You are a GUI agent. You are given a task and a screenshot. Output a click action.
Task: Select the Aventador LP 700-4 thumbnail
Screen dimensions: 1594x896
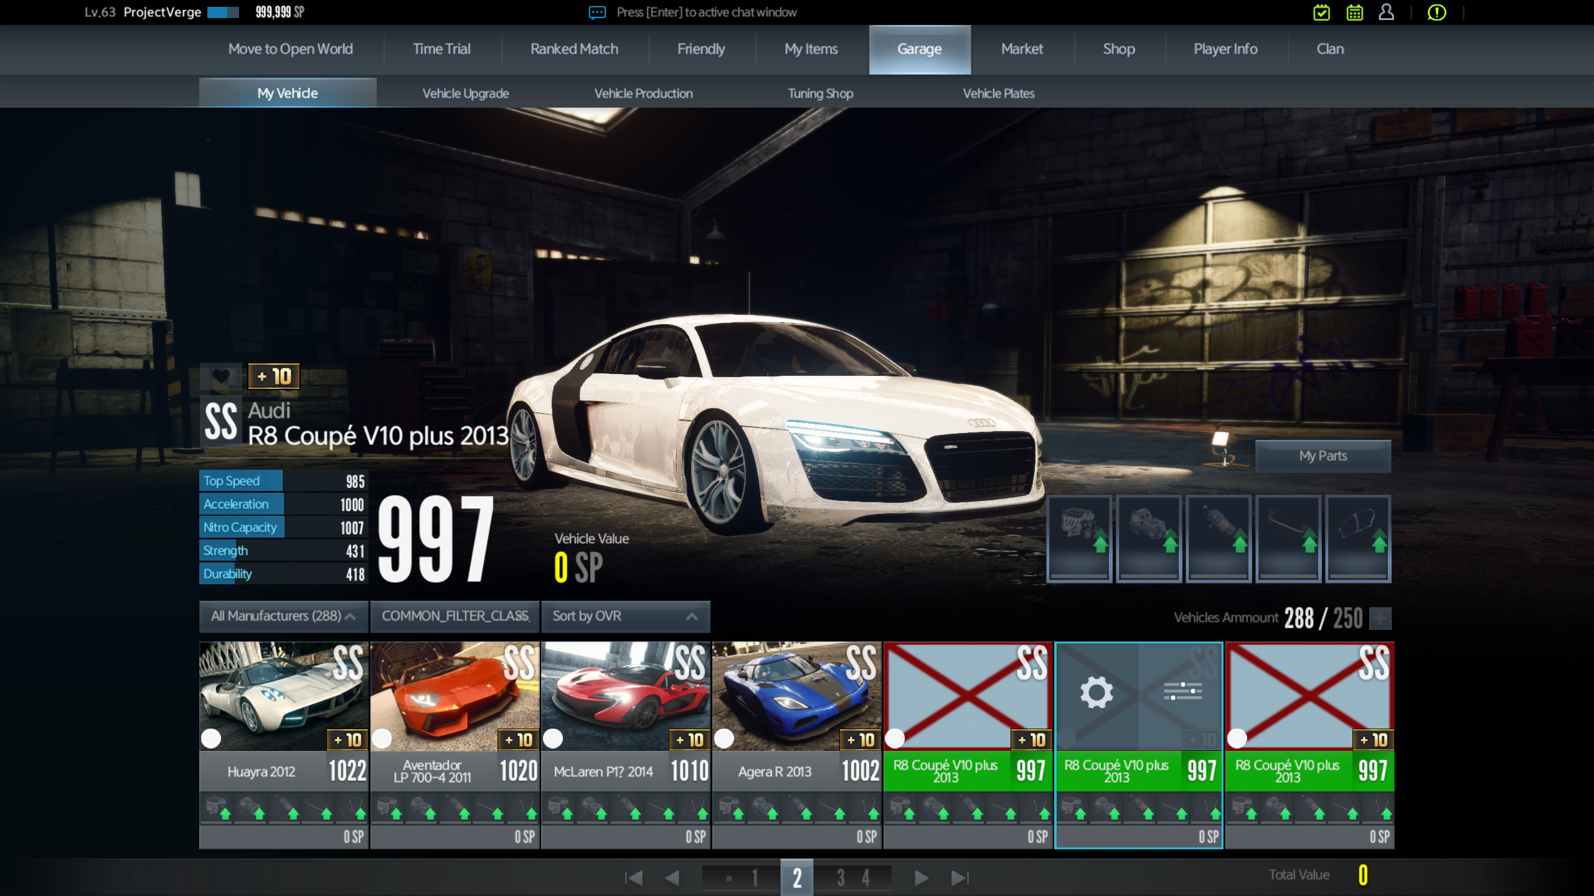(x=455, y=696)
